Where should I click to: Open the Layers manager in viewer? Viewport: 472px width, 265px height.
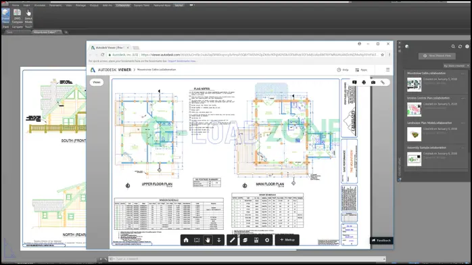(245, 240)
